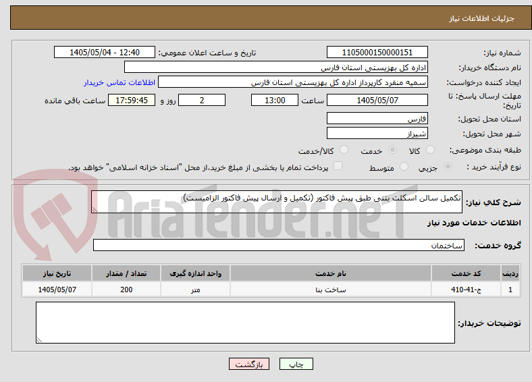This screenshot has height=382, width=532.
Task: Click the buyer notes textarea resize handle
Action: point(39,340)
